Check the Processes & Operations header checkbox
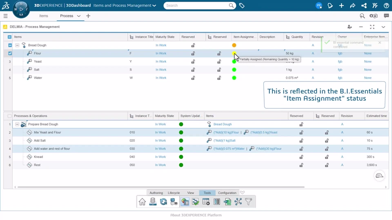The image size is (392, 220). pyautogui.click(x=10, y=116)
